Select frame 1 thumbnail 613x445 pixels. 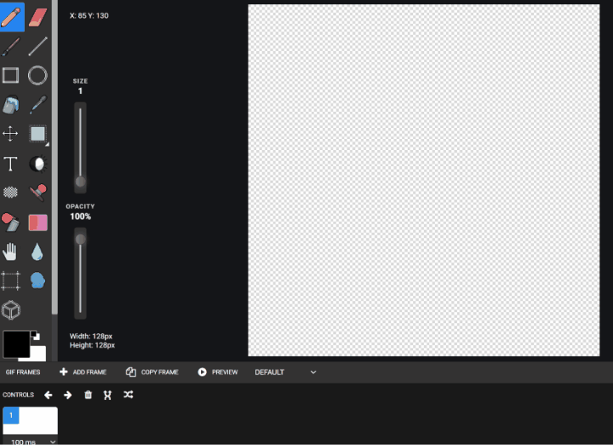coord(31,420)
